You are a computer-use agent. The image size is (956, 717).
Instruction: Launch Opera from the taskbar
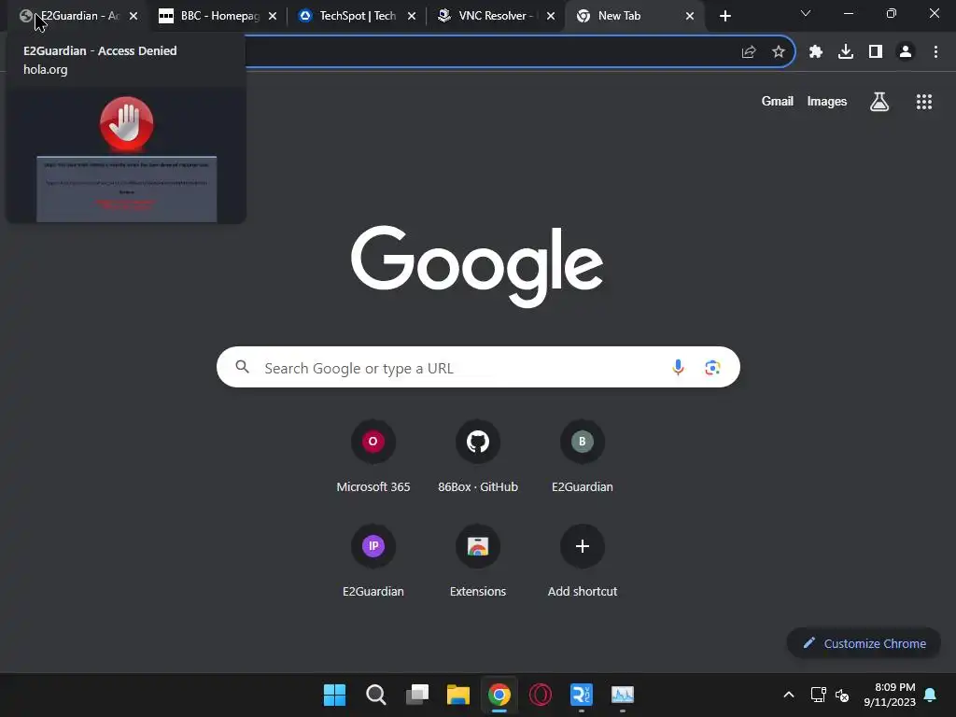541,695
